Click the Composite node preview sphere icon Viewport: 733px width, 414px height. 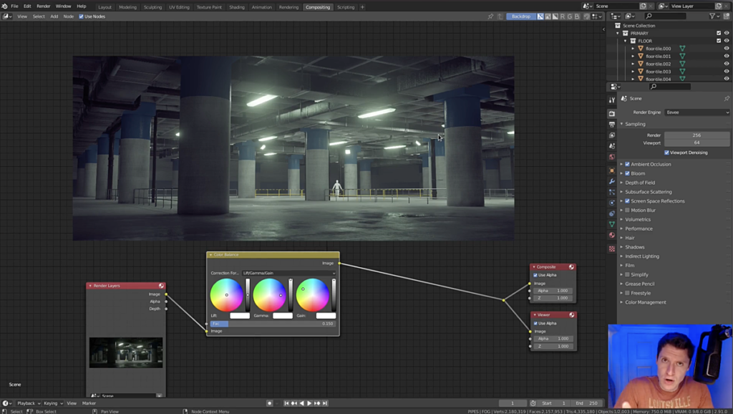pyautogui.click(x=571, y=266)
